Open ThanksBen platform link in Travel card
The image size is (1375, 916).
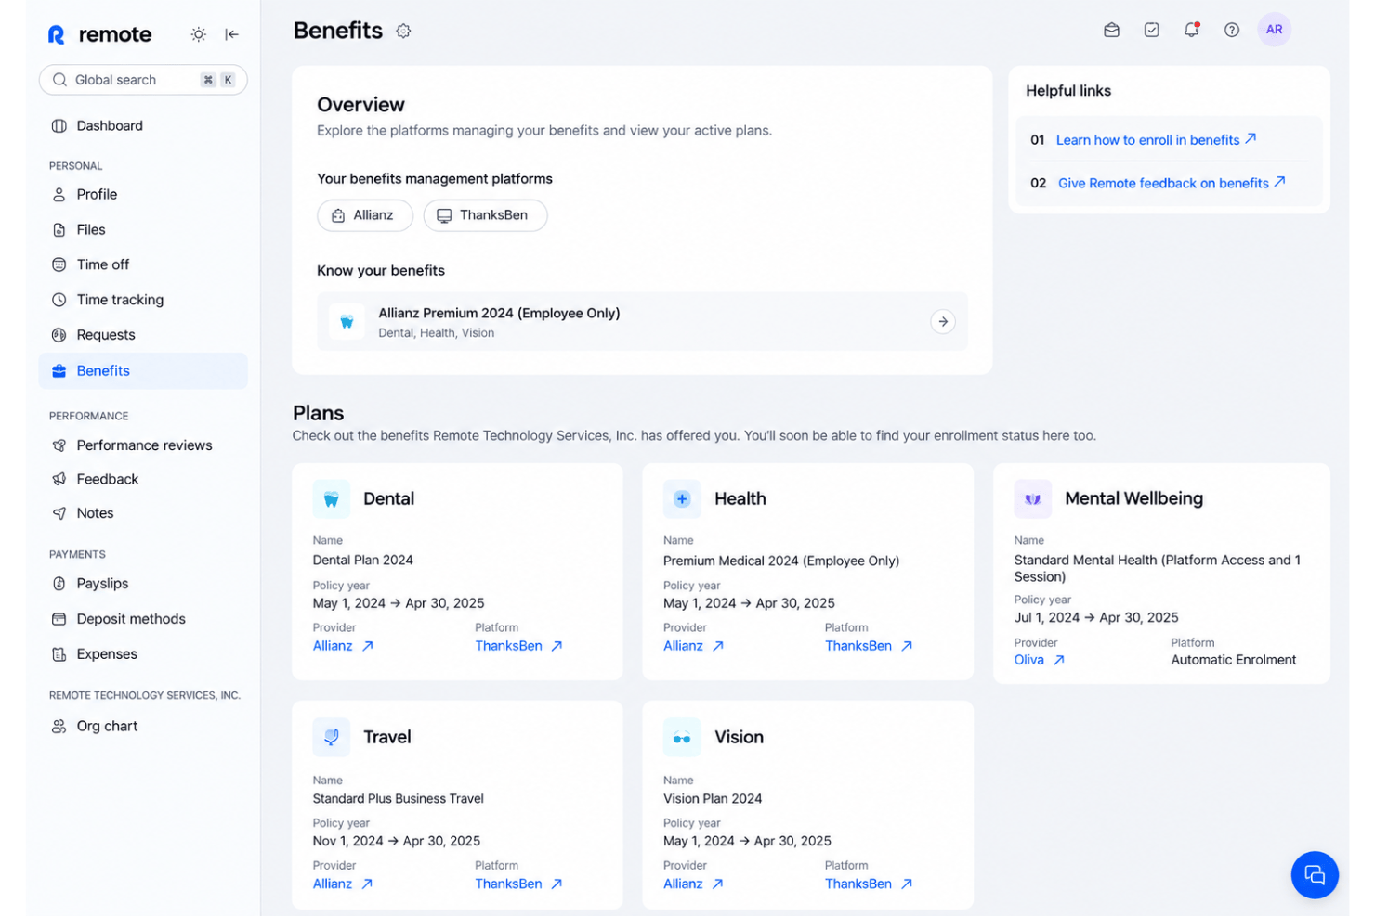pyautogui.click(x=518, y=884)
